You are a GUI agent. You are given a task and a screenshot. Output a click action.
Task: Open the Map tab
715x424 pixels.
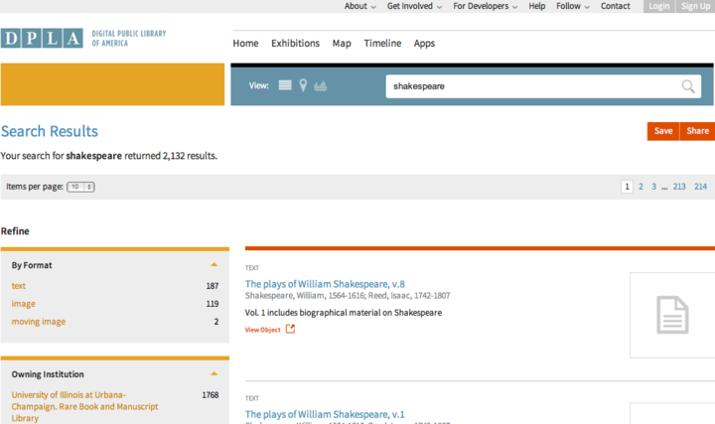coord(342,44)
